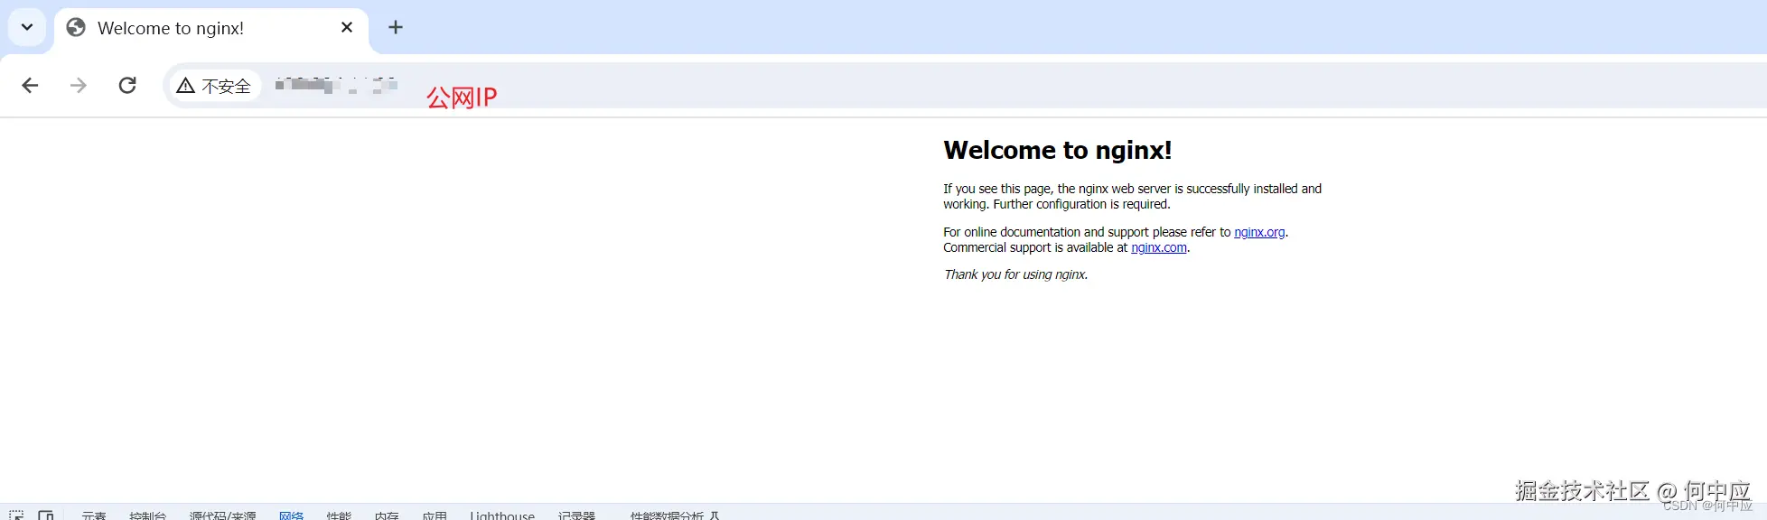The height and width of the screenshot is (520, 1767).
Task: Open the tab search dropdown arrow
Action: point(27,27)
